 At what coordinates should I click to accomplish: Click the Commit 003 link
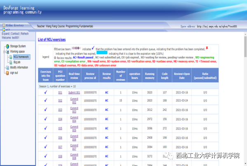pos(74,110)
